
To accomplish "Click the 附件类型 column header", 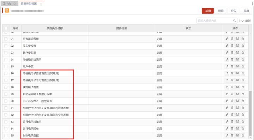I will 121,28.
